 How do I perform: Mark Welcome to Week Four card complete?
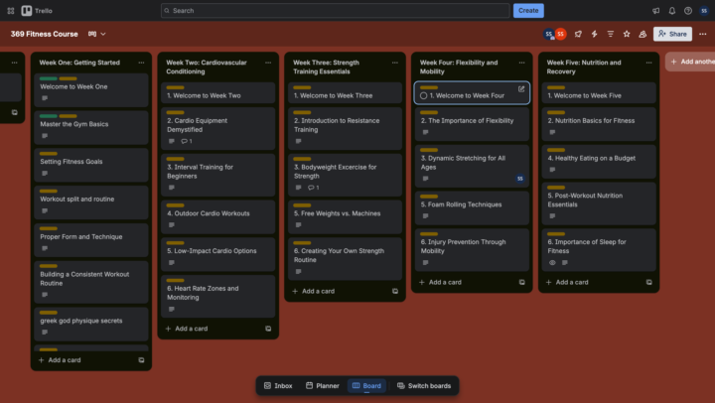point(424,96)
